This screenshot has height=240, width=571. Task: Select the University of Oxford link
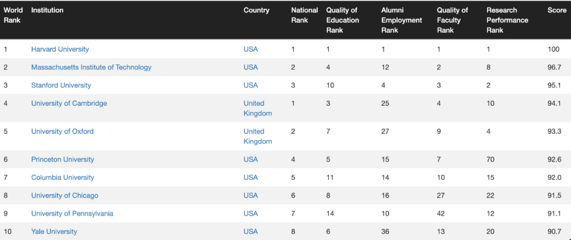tap(62, 132)
